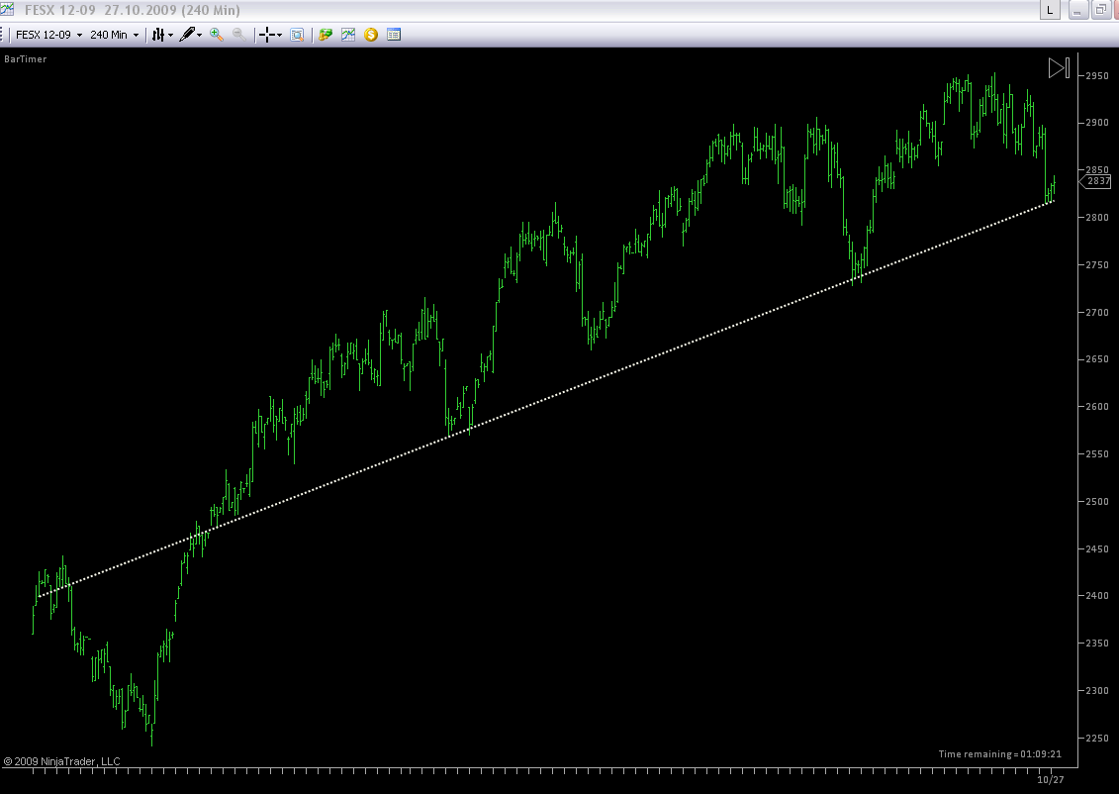Click the white dotted trend line
The image size is (1119, 794).
[x=546, y=400]
